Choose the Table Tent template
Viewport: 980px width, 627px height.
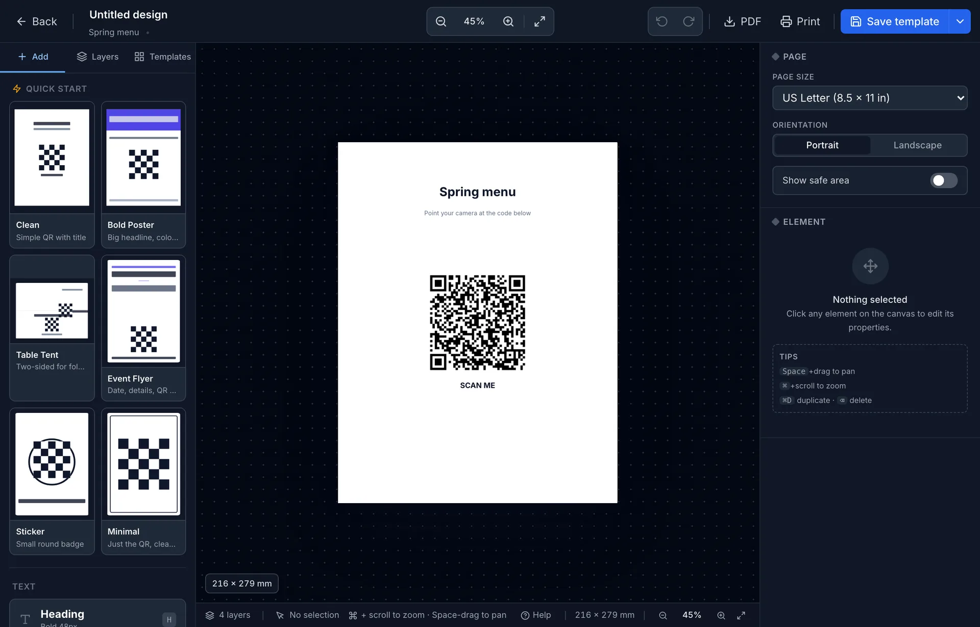click(x=52, y=328)
